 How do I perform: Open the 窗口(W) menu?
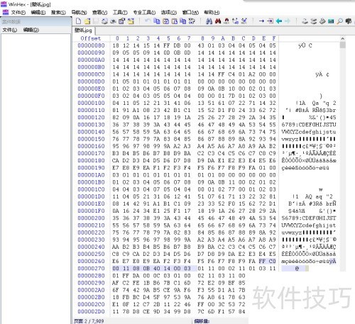click(190, 13)
